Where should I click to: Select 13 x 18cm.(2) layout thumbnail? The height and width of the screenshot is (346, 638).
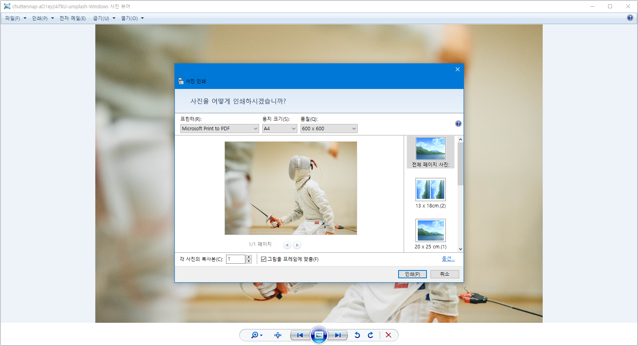tap(430, 193)
